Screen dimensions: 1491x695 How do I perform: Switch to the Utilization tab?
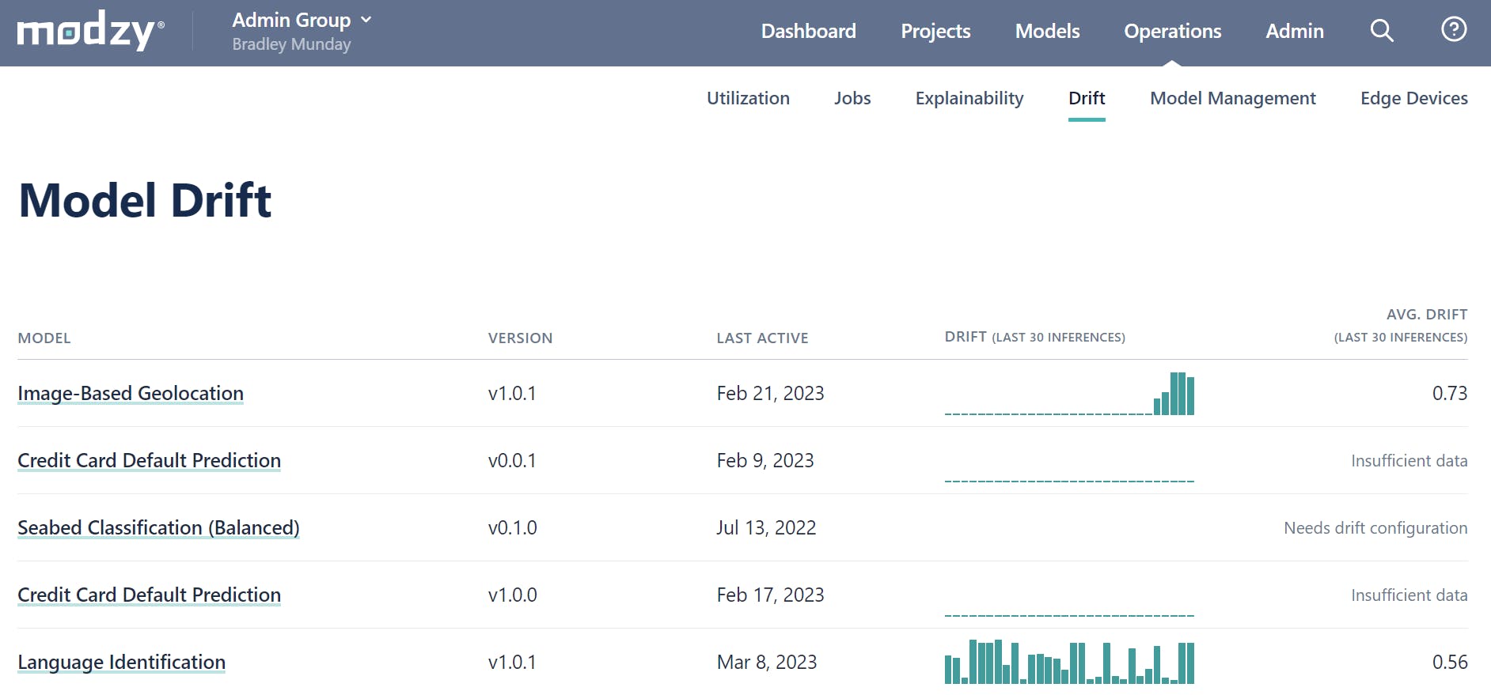point(748,98)
